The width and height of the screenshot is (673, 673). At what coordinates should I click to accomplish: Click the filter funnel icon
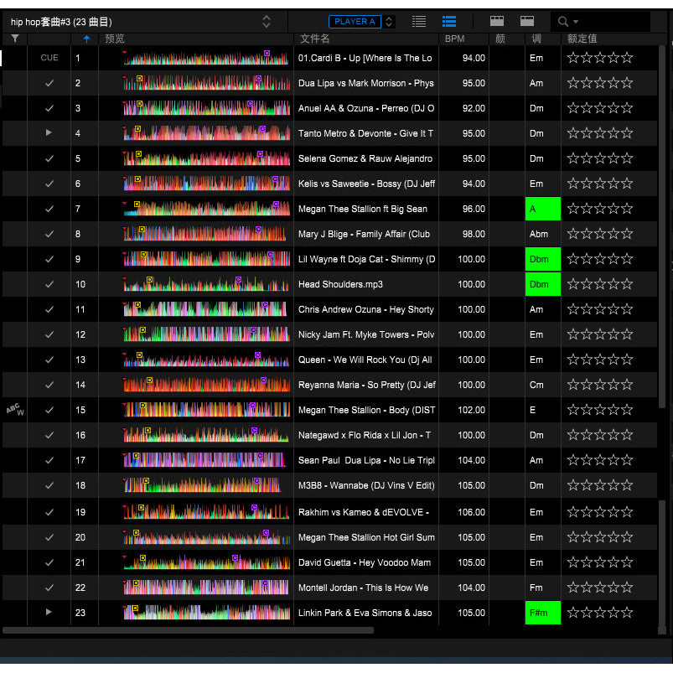15,39
